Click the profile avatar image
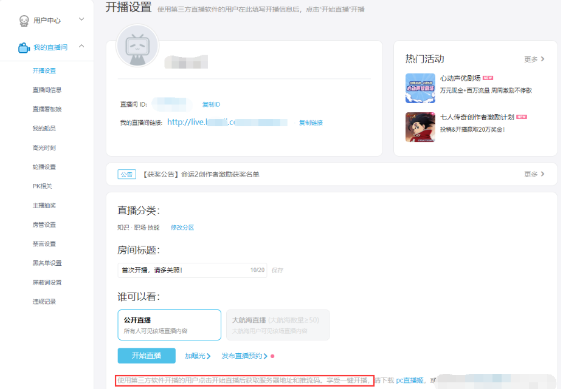563x389 pixels. pyautogui.click(x=137, y=46)
